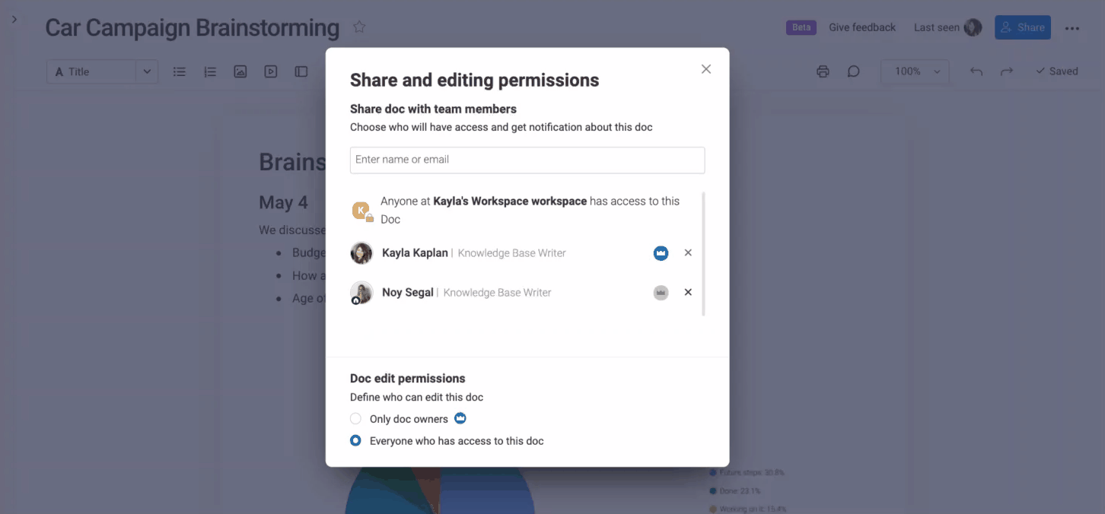Image resolution: width=1105 pixels, height=514 pixels.
Task: Insert a bulleted list
Action: 180,71
